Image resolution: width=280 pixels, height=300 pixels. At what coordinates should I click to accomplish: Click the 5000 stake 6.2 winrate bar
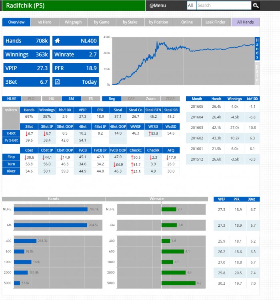click(178, 283)
